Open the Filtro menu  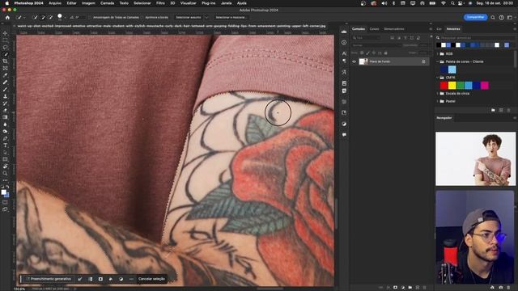point(160,3)
